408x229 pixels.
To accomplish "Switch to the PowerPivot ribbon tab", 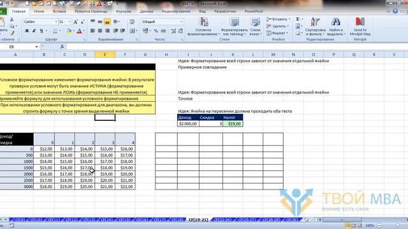I will pyautogui.click(x=254, y=11).
